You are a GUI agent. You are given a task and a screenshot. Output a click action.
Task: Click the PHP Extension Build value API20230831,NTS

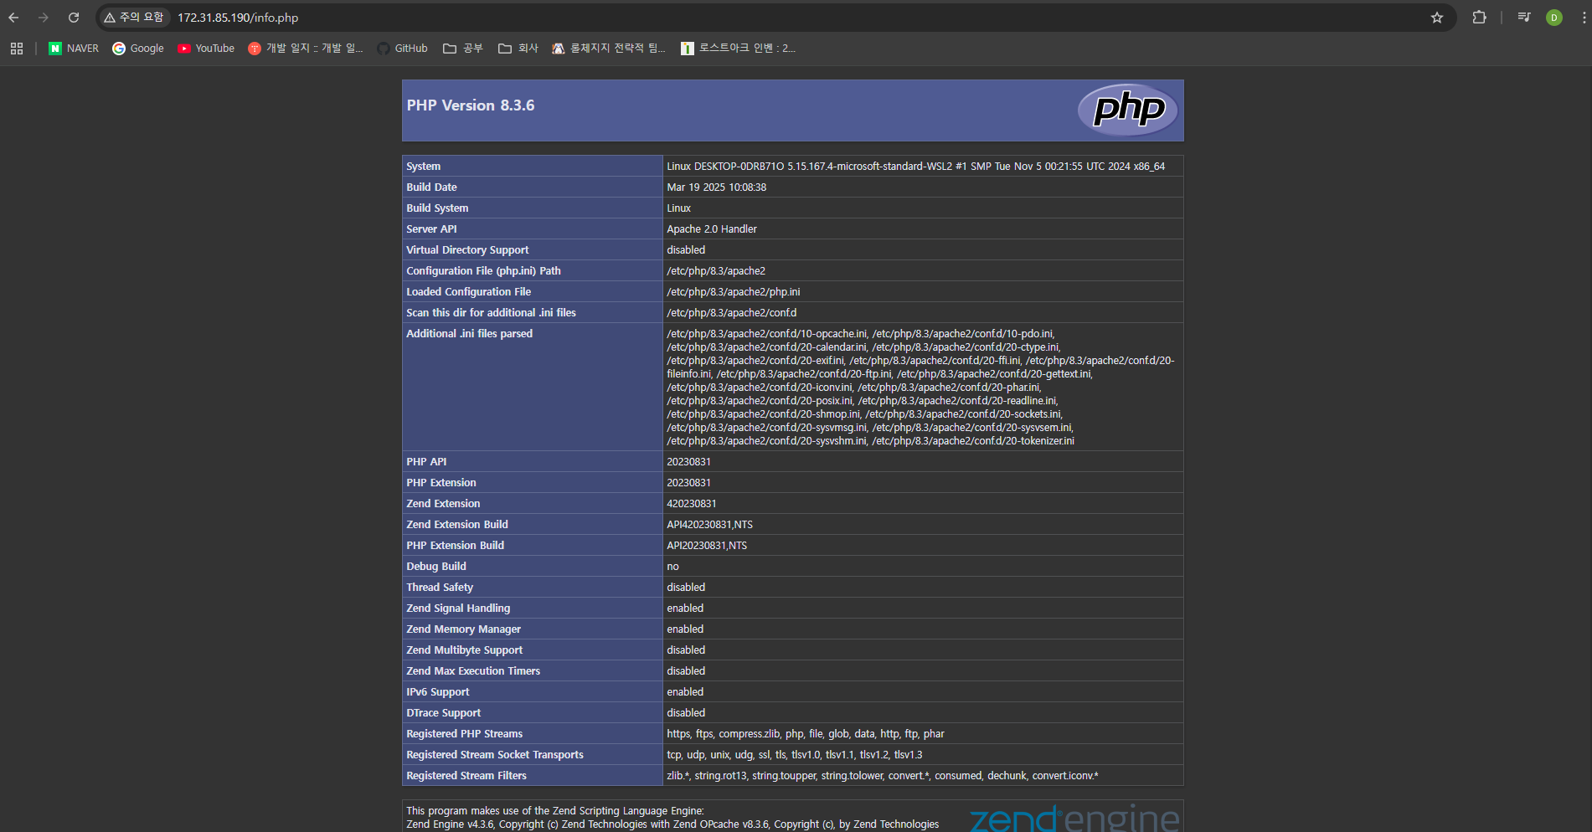click(707, 546)
